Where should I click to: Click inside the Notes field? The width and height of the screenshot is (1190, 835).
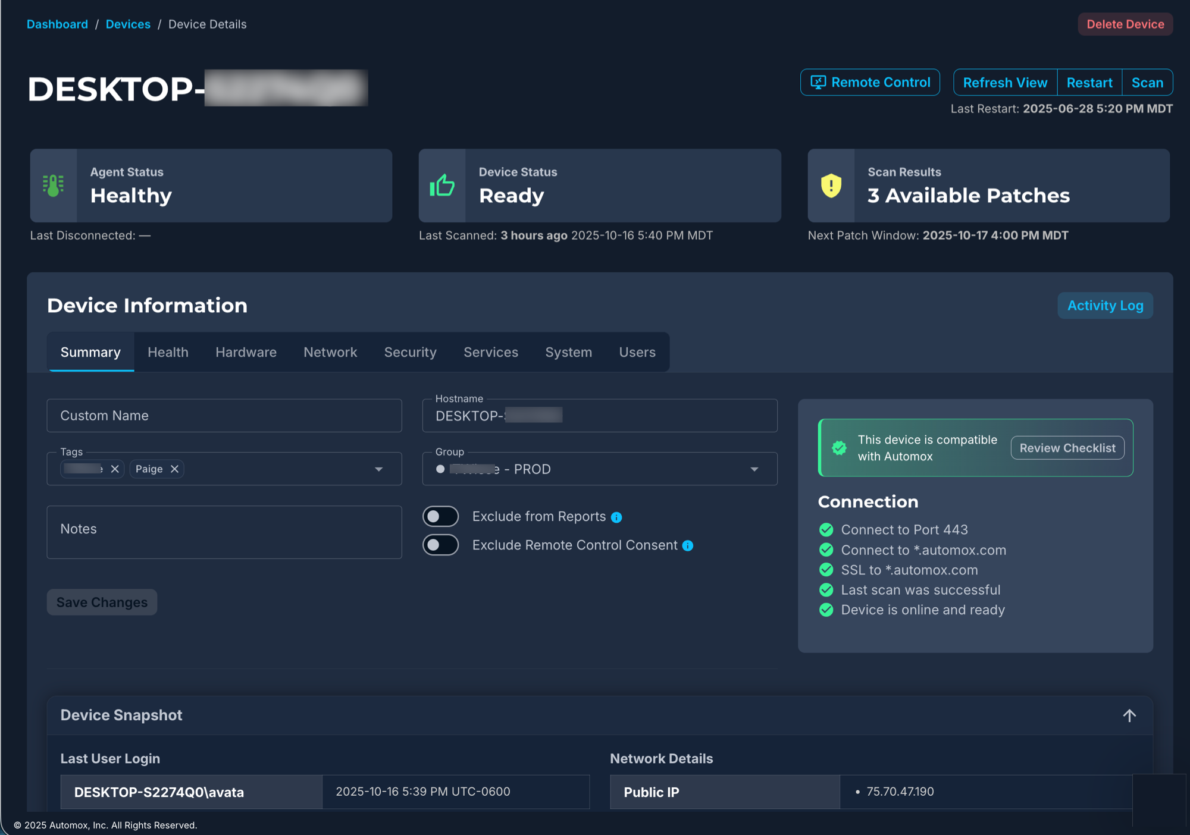click(224, 531)
